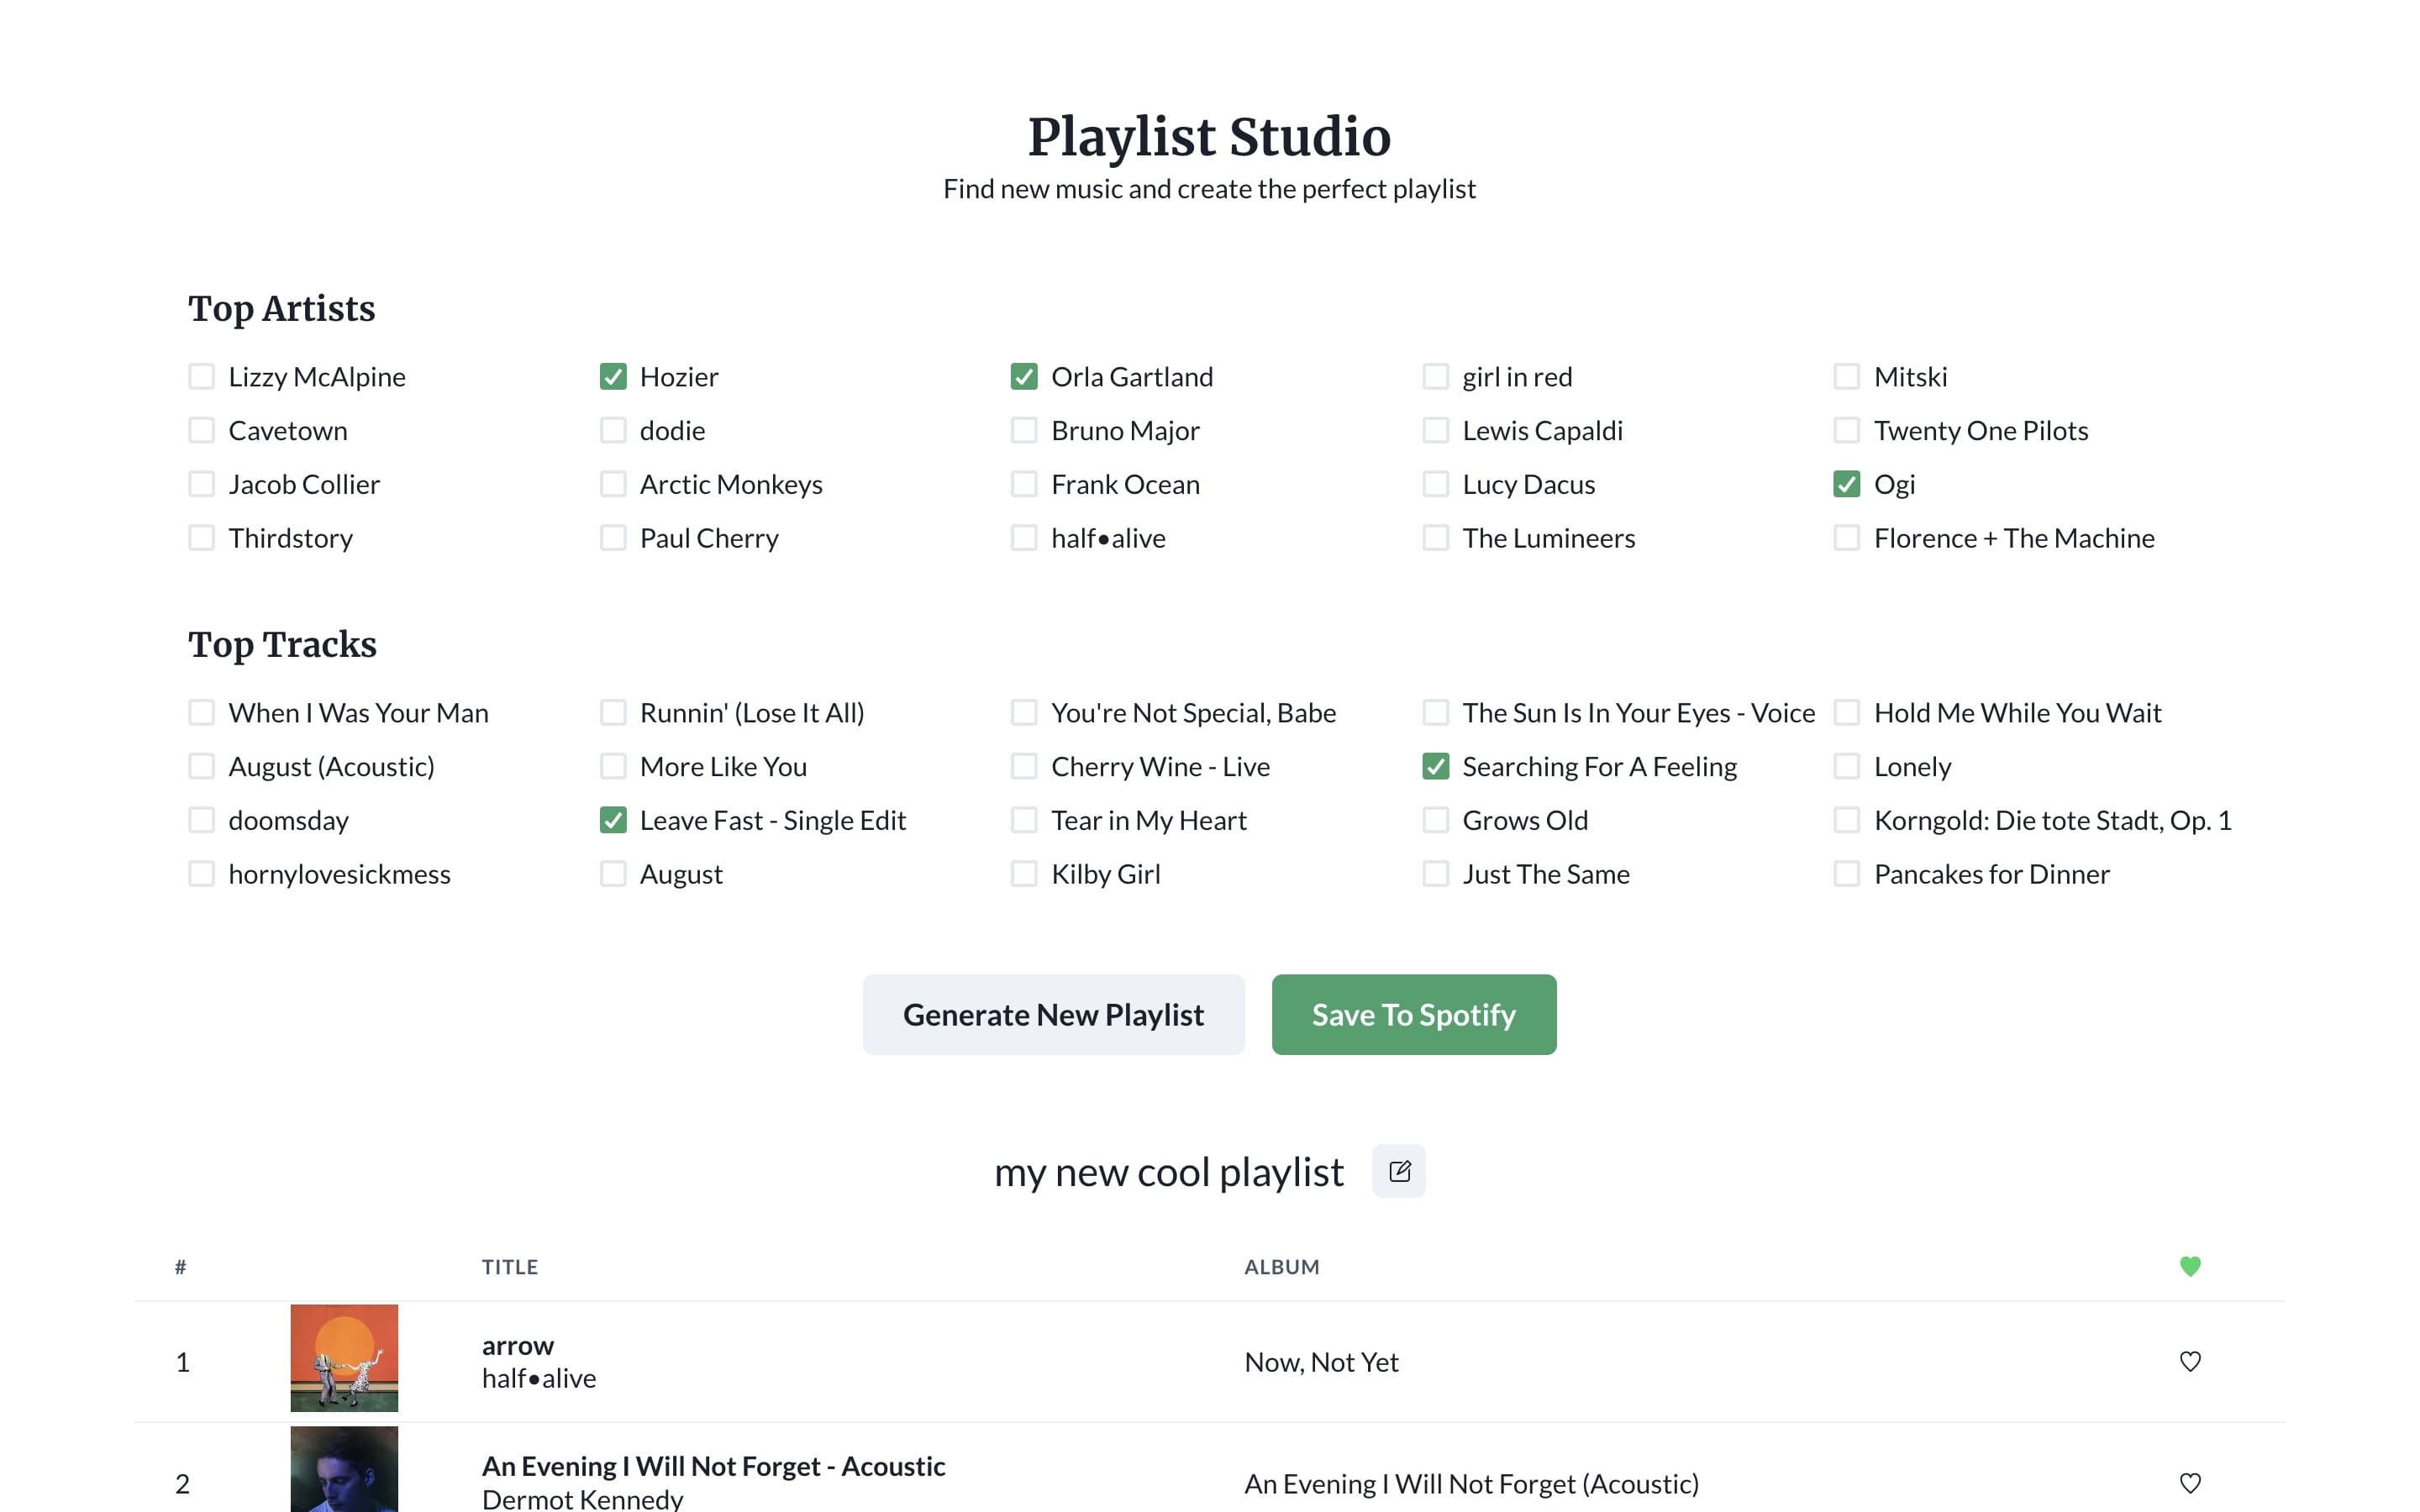Enable the Lizzy McAlpine checkbox
Viewport: 2420px width, 1512px height.
pos(202,377)
